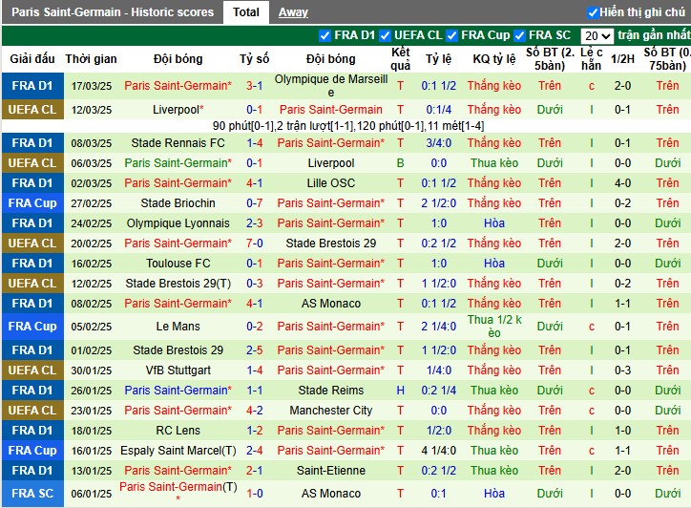Open the 2-3 score versus Olympique Lyonnais

254,223
